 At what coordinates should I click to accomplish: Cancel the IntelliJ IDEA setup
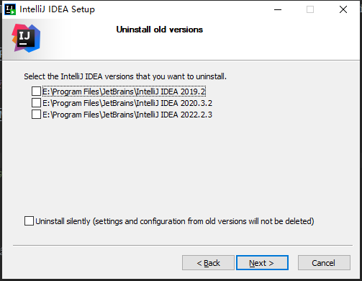pyautogui.click(x=324, y=263)
